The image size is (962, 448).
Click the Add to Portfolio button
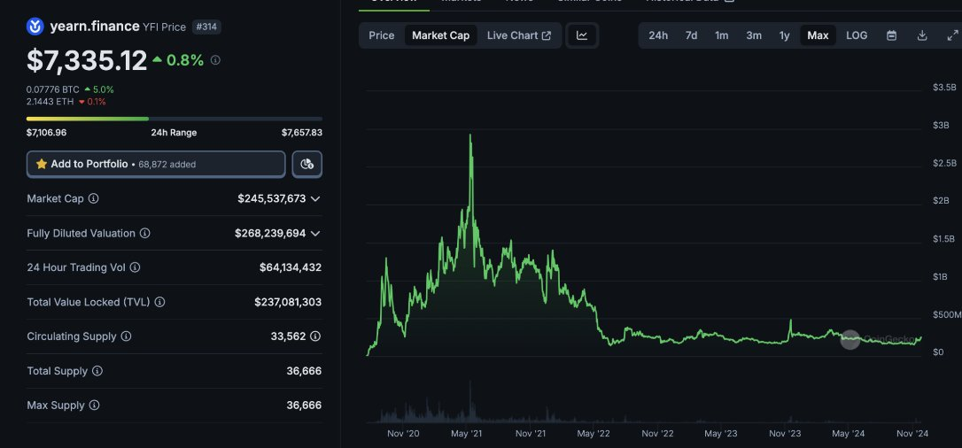[156, 164]
